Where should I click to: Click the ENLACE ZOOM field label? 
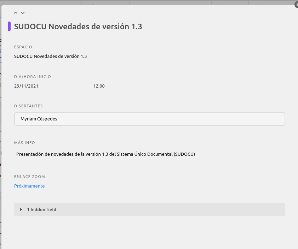(x=30, y=177)
